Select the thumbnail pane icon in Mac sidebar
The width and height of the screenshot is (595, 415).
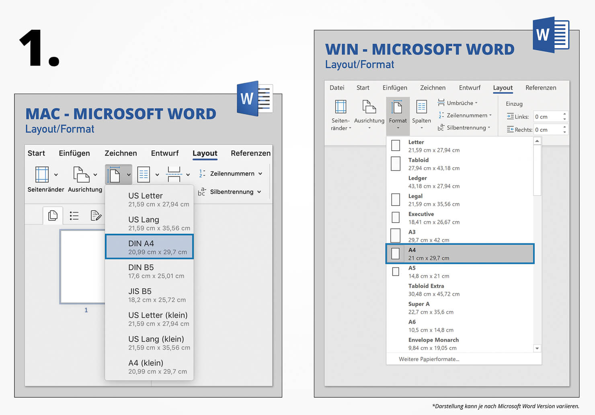pos(53,216)
